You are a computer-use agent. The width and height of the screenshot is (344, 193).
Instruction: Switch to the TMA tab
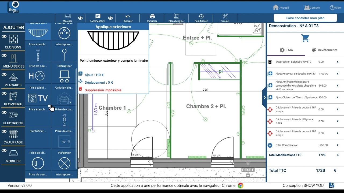tap(286, 50)
